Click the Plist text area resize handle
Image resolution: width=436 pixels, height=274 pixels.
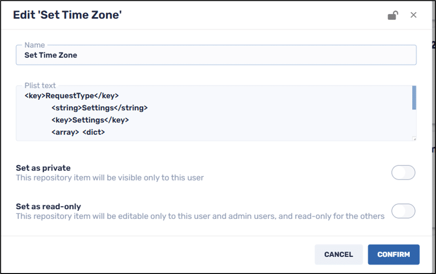414,138
